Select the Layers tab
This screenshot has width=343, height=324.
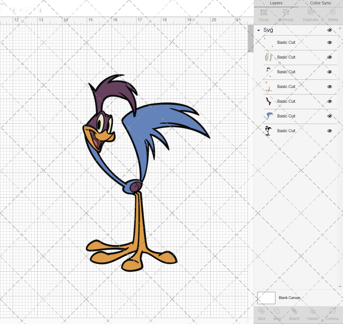[276, 3]
